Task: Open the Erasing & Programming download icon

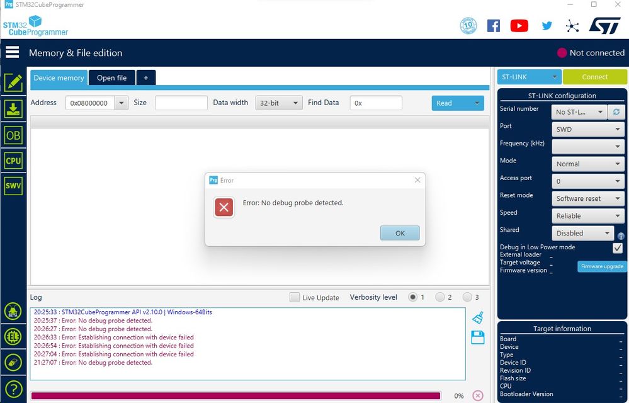Action: click(x=13, y=109)
